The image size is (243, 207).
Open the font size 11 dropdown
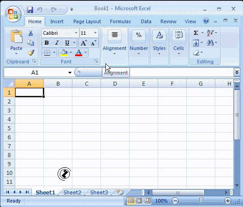(95, 33)
